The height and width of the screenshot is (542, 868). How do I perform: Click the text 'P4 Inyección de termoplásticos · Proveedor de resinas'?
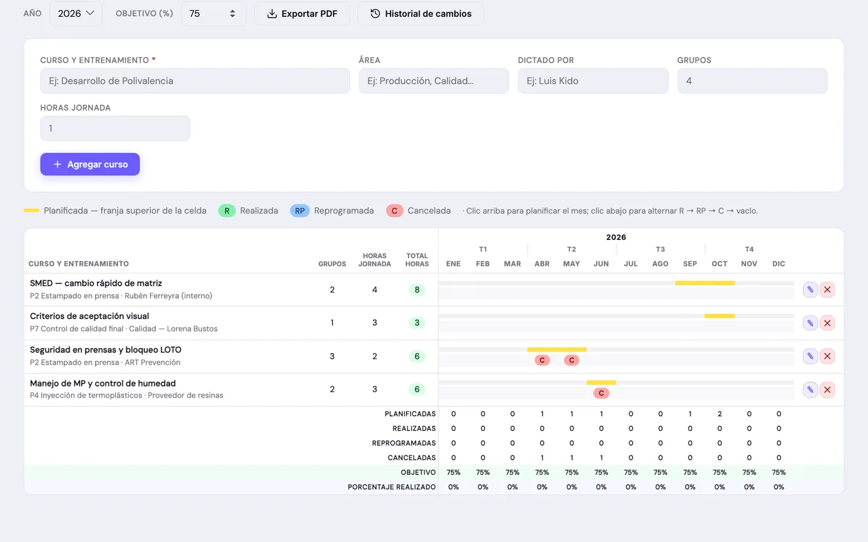point(126,395)
